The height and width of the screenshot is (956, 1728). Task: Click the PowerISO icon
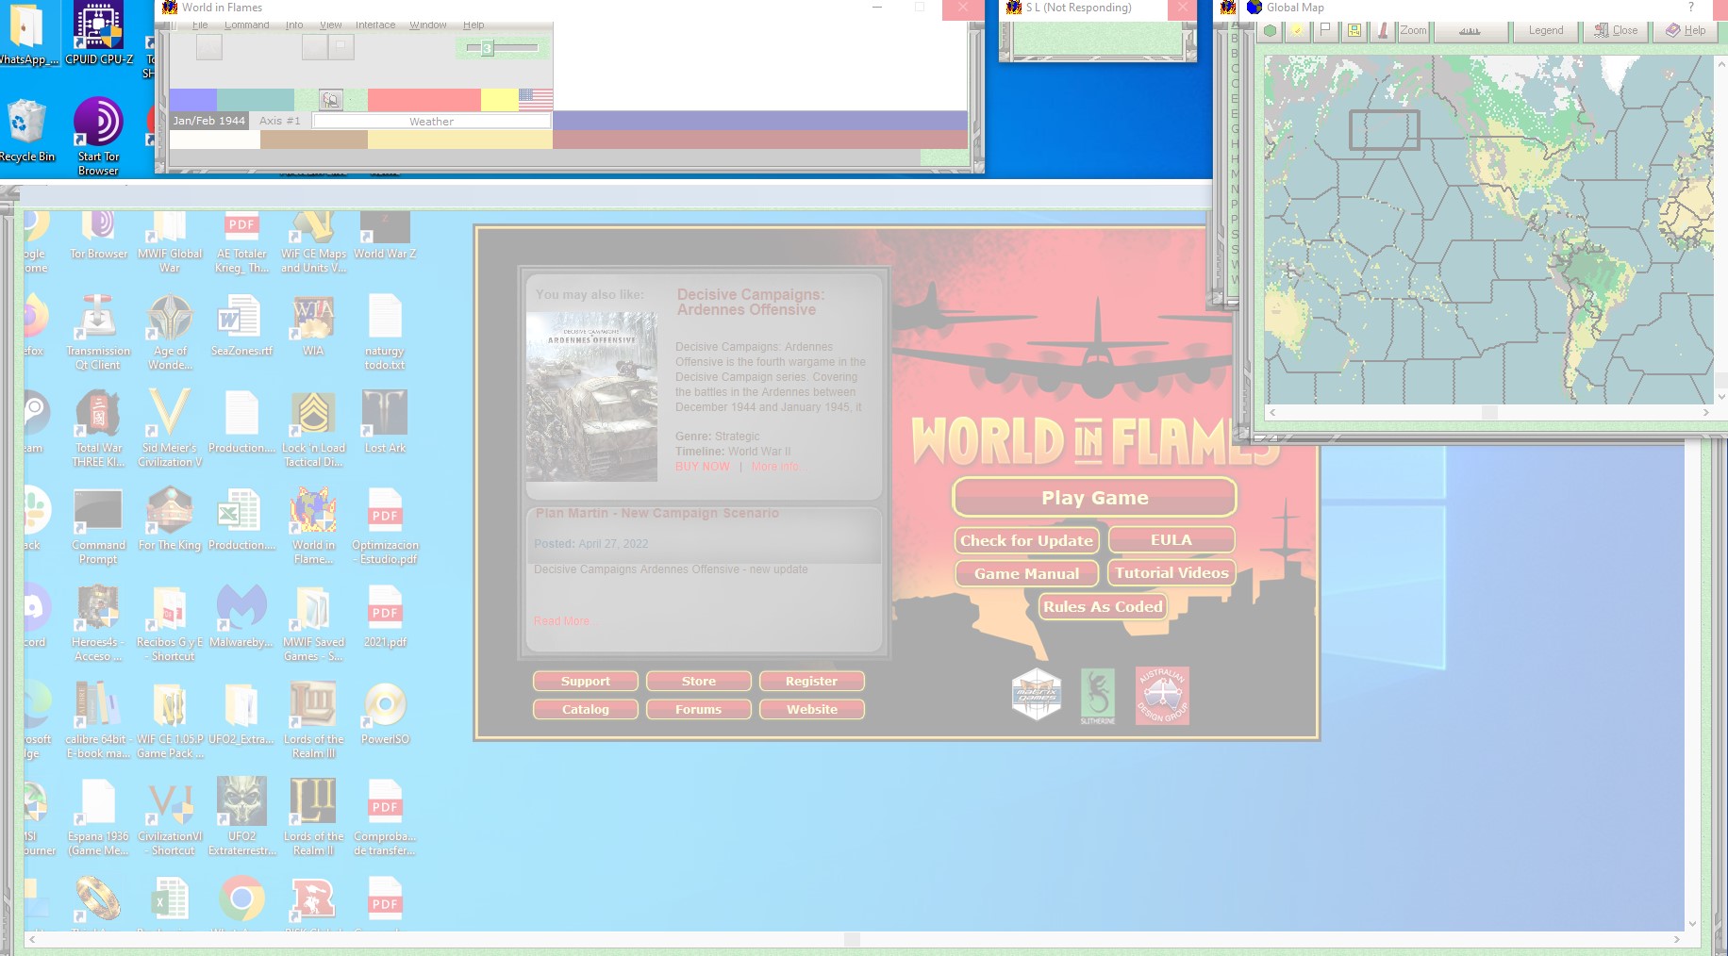385,715
